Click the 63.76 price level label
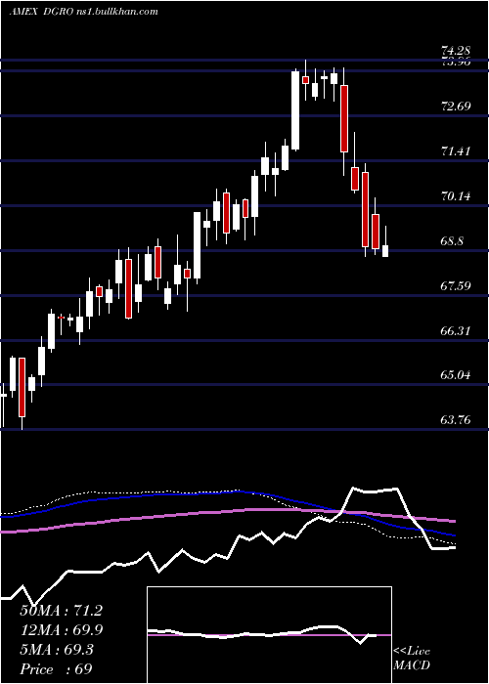 click(x=456, y=420)
